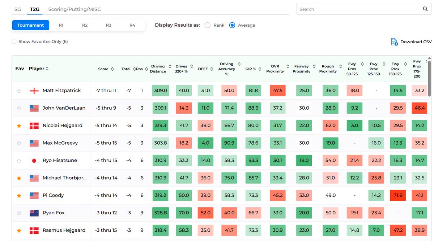Switch to the T2G tab
Screen dimensions: 434x241
tap(34, 9)
